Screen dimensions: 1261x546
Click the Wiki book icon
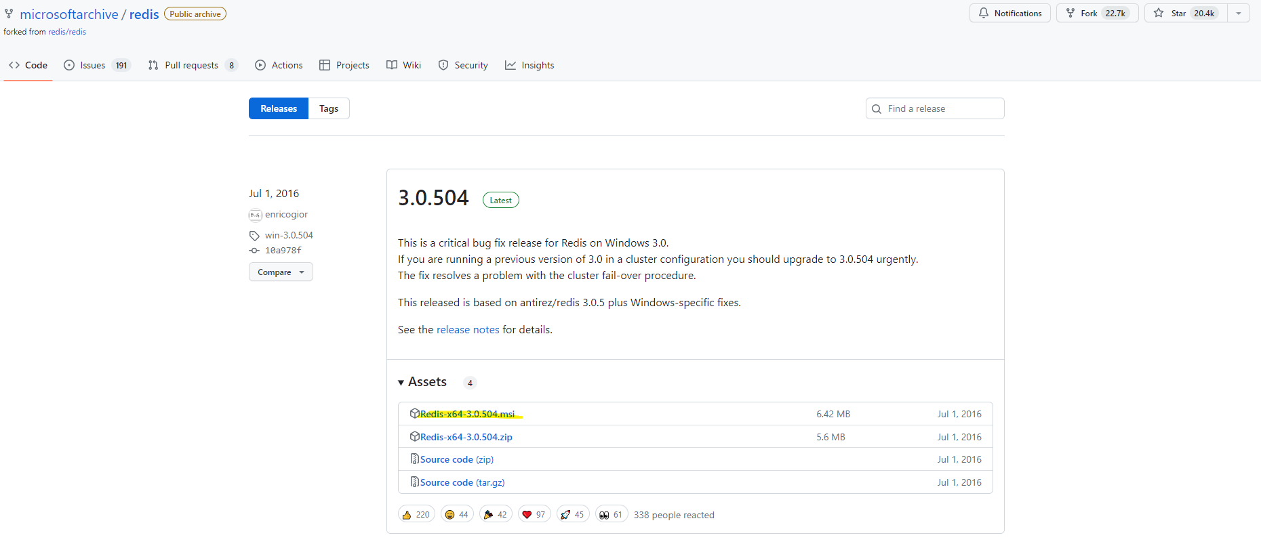point(392,65)
